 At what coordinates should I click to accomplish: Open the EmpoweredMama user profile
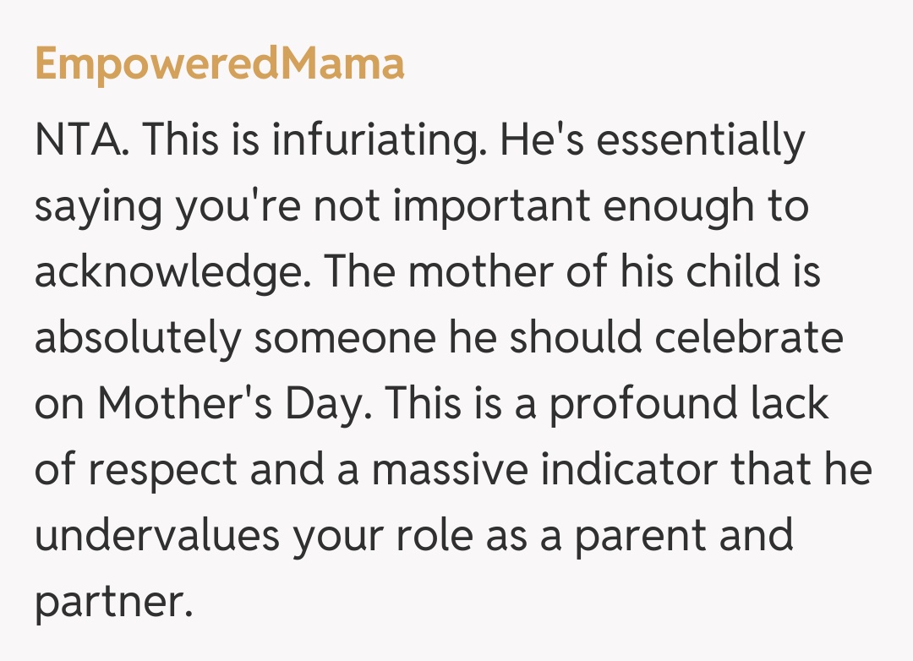tap(219, 64)
